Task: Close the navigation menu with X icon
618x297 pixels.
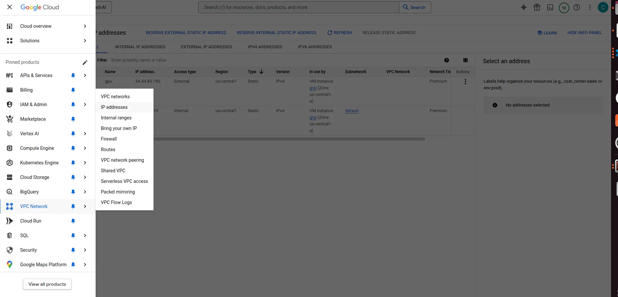Action: [10, 7]
